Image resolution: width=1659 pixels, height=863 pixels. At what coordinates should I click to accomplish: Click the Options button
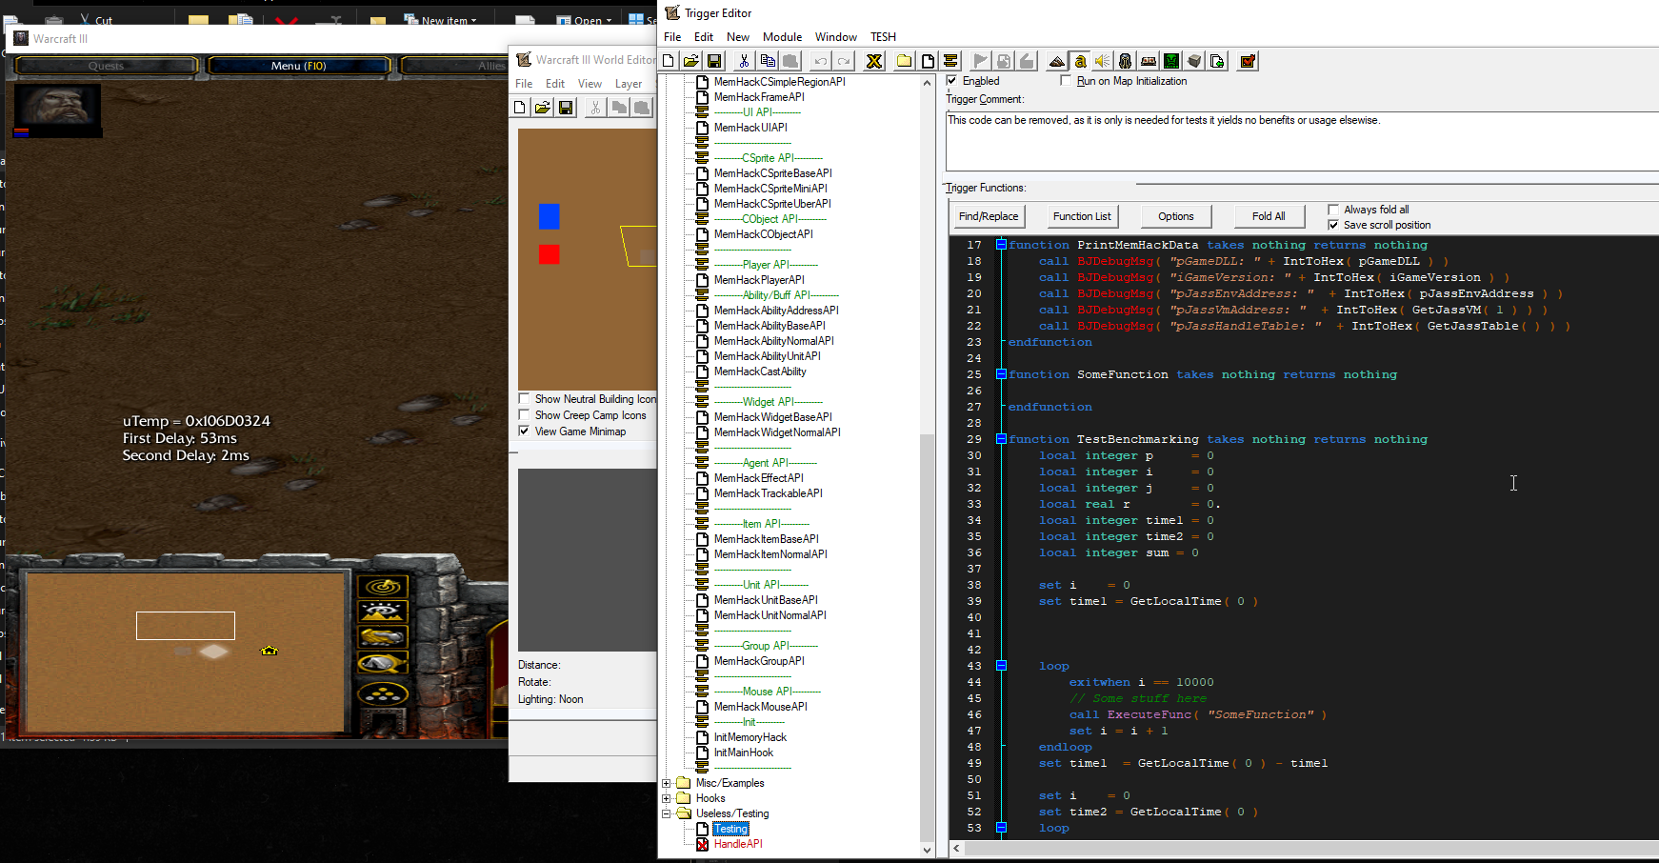pyautogui.click(x=1175, y=216)
